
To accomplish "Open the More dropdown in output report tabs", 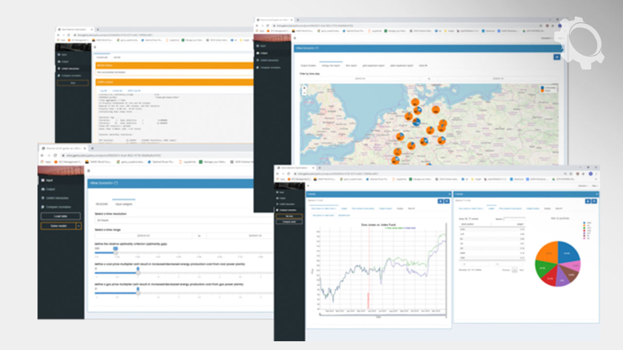I will tap(423, 65).
